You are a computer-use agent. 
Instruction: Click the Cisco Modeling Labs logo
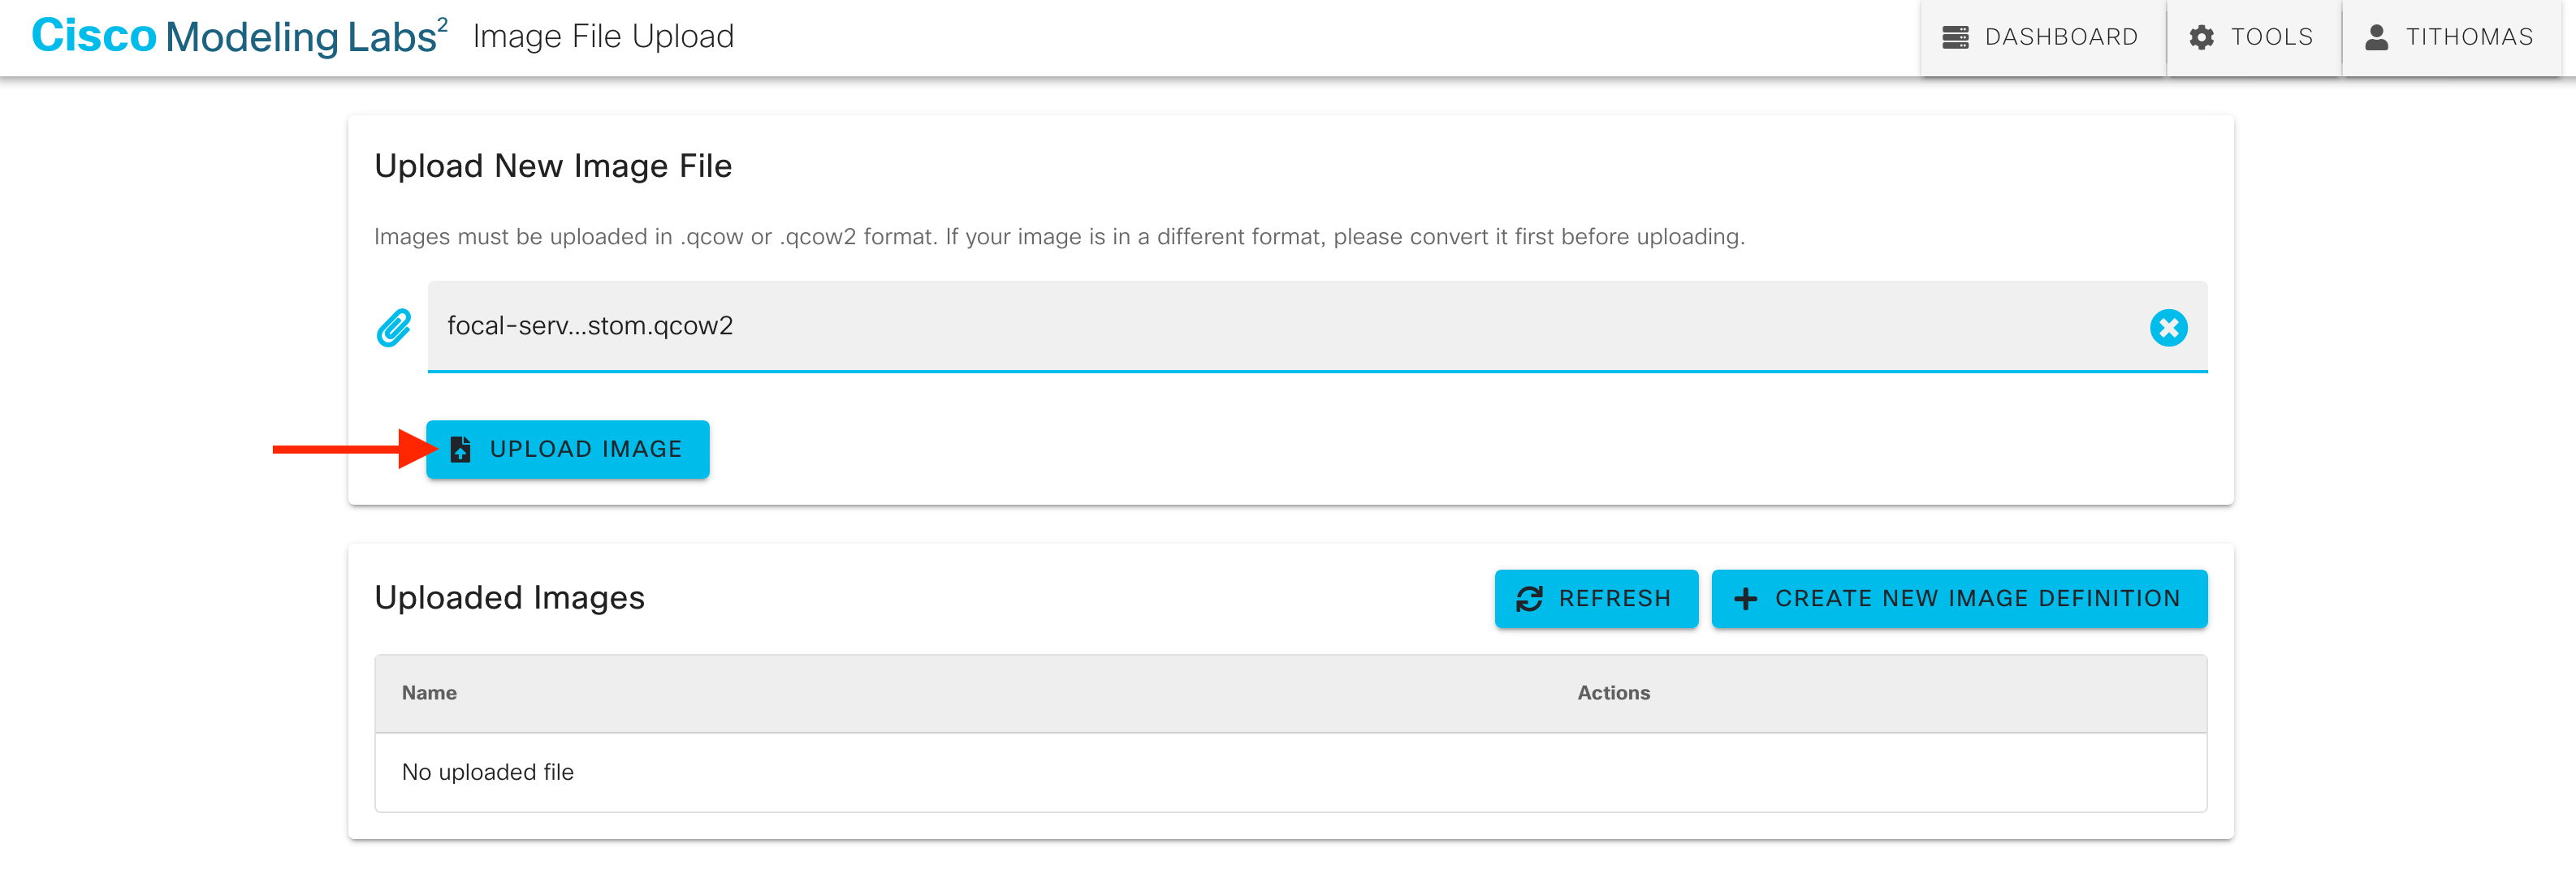pyautogui.click(x=239, y=37)
